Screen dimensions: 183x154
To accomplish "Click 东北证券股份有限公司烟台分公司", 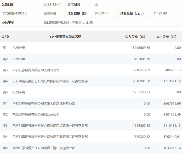I will 36,114.
